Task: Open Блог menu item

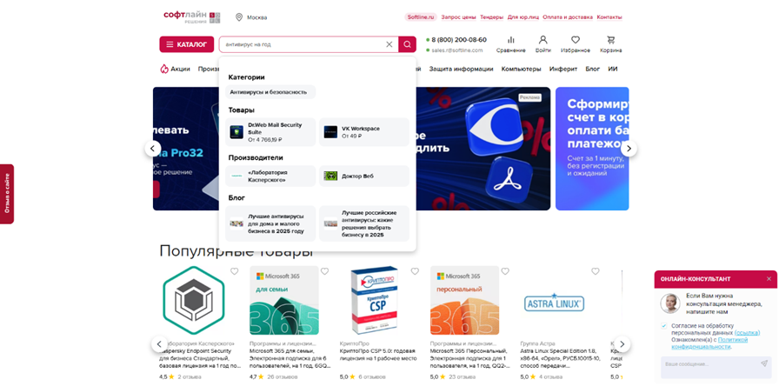Action: (x=593, y=69)
